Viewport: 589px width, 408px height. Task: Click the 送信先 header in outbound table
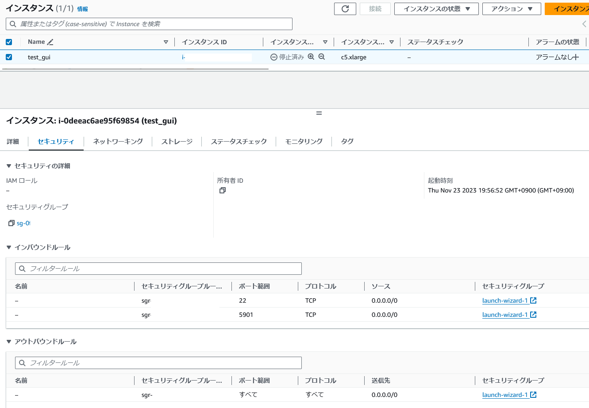pyautogui.click(x=381, y=381)
